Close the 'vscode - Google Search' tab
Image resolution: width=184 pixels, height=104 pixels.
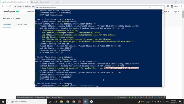pyautogui.click(x=56, y=2)
